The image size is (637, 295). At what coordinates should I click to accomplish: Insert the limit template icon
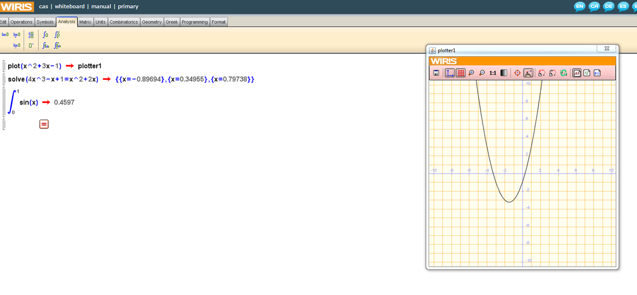(5, 35)
